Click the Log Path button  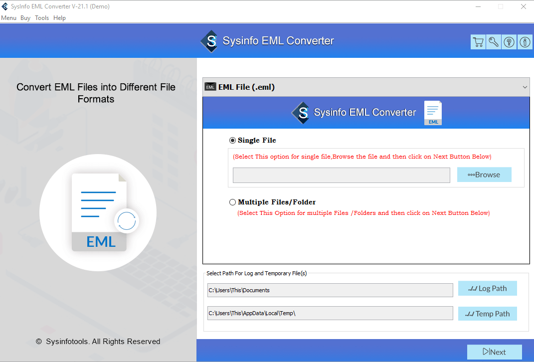point(487,288)
